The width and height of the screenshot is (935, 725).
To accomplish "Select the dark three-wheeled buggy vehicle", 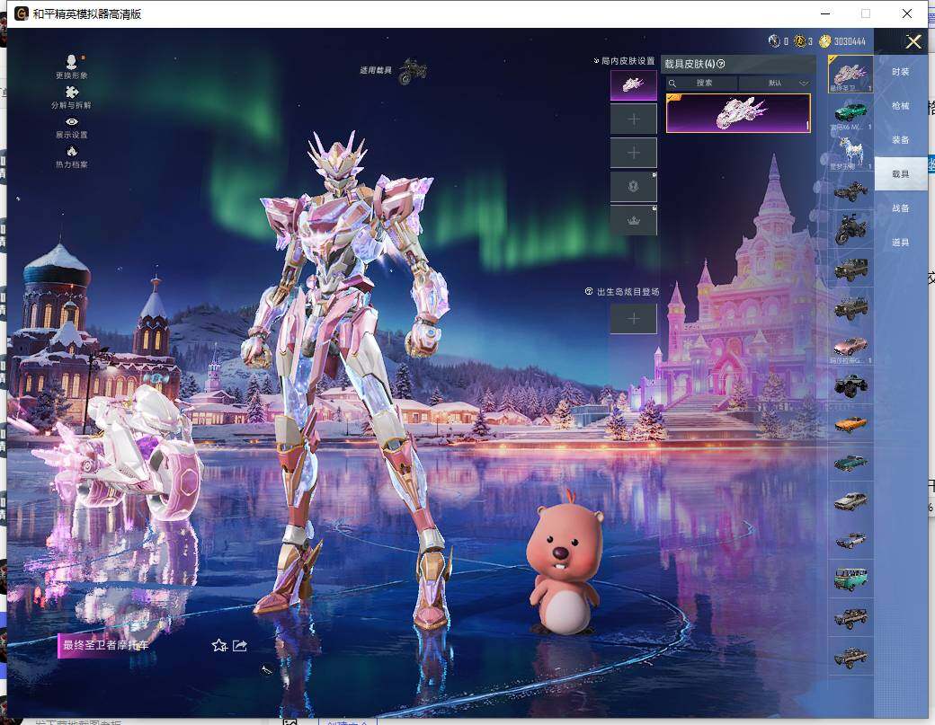I will coord(850,191).
